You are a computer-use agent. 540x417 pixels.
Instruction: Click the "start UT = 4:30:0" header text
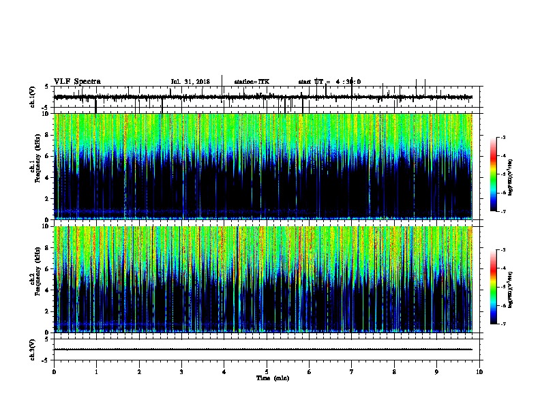click(x=329, y=82)
